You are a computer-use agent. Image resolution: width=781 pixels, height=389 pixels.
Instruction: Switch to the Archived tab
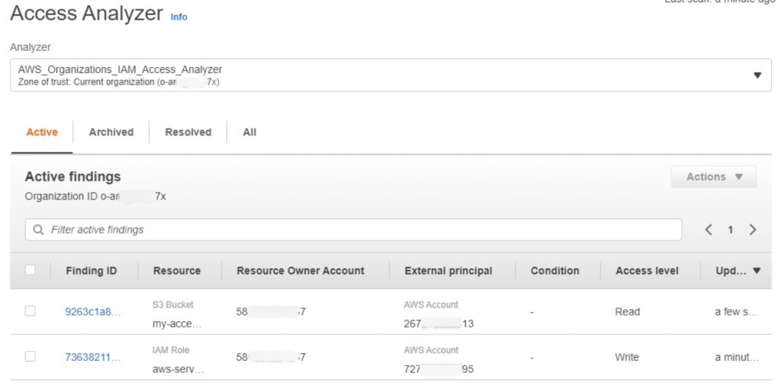[x=111, y=132]
